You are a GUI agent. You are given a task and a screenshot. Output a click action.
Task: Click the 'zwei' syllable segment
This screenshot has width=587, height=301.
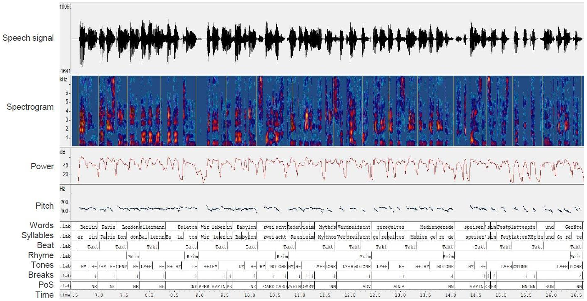pos(268,237)
